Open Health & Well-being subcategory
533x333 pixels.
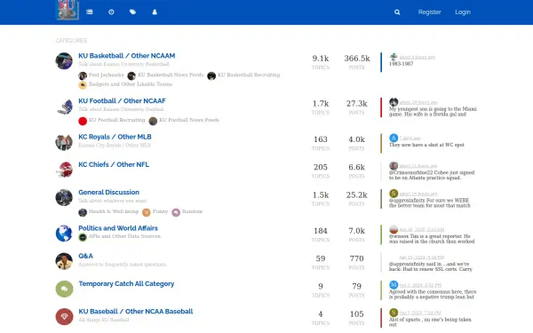click(114, 211)
